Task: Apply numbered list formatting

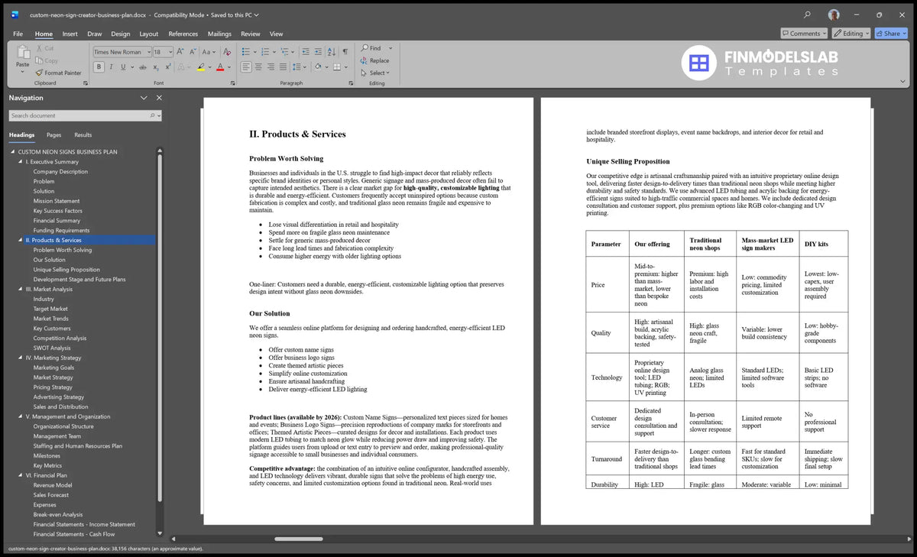Action: [267, 52]
